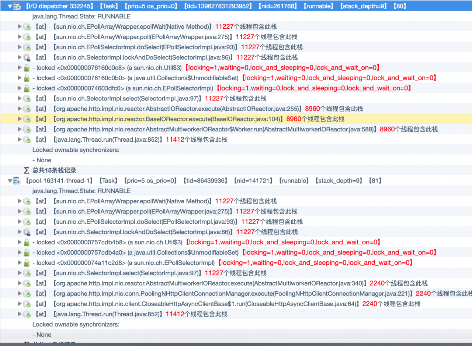Expand Thread.run frame under pool-163141-thread-1
Viewport: 472px width, 346px height.
(20, 314)
